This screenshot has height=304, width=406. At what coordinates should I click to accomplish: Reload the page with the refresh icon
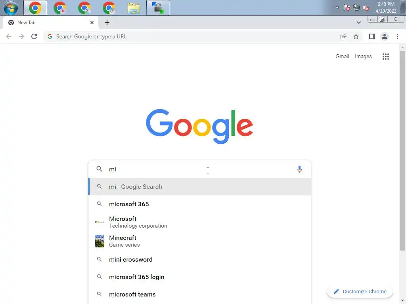pyautogui.click(x=34, y=36)
